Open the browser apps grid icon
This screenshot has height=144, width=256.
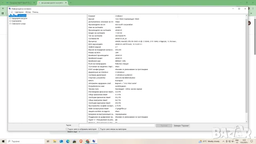(x=2, y=13)
